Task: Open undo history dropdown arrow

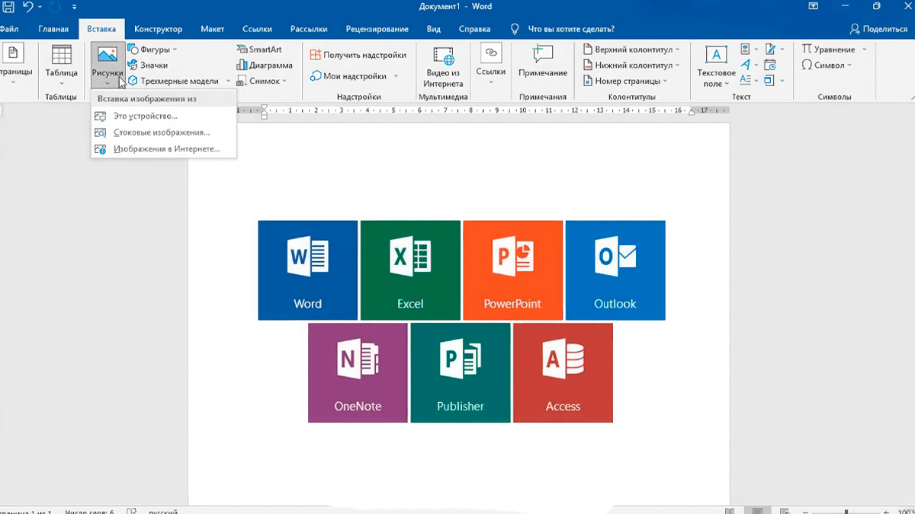Action: [x=38, y=7]
